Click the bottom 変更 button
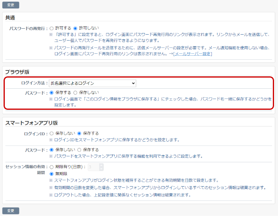 [x=11, y=210]
